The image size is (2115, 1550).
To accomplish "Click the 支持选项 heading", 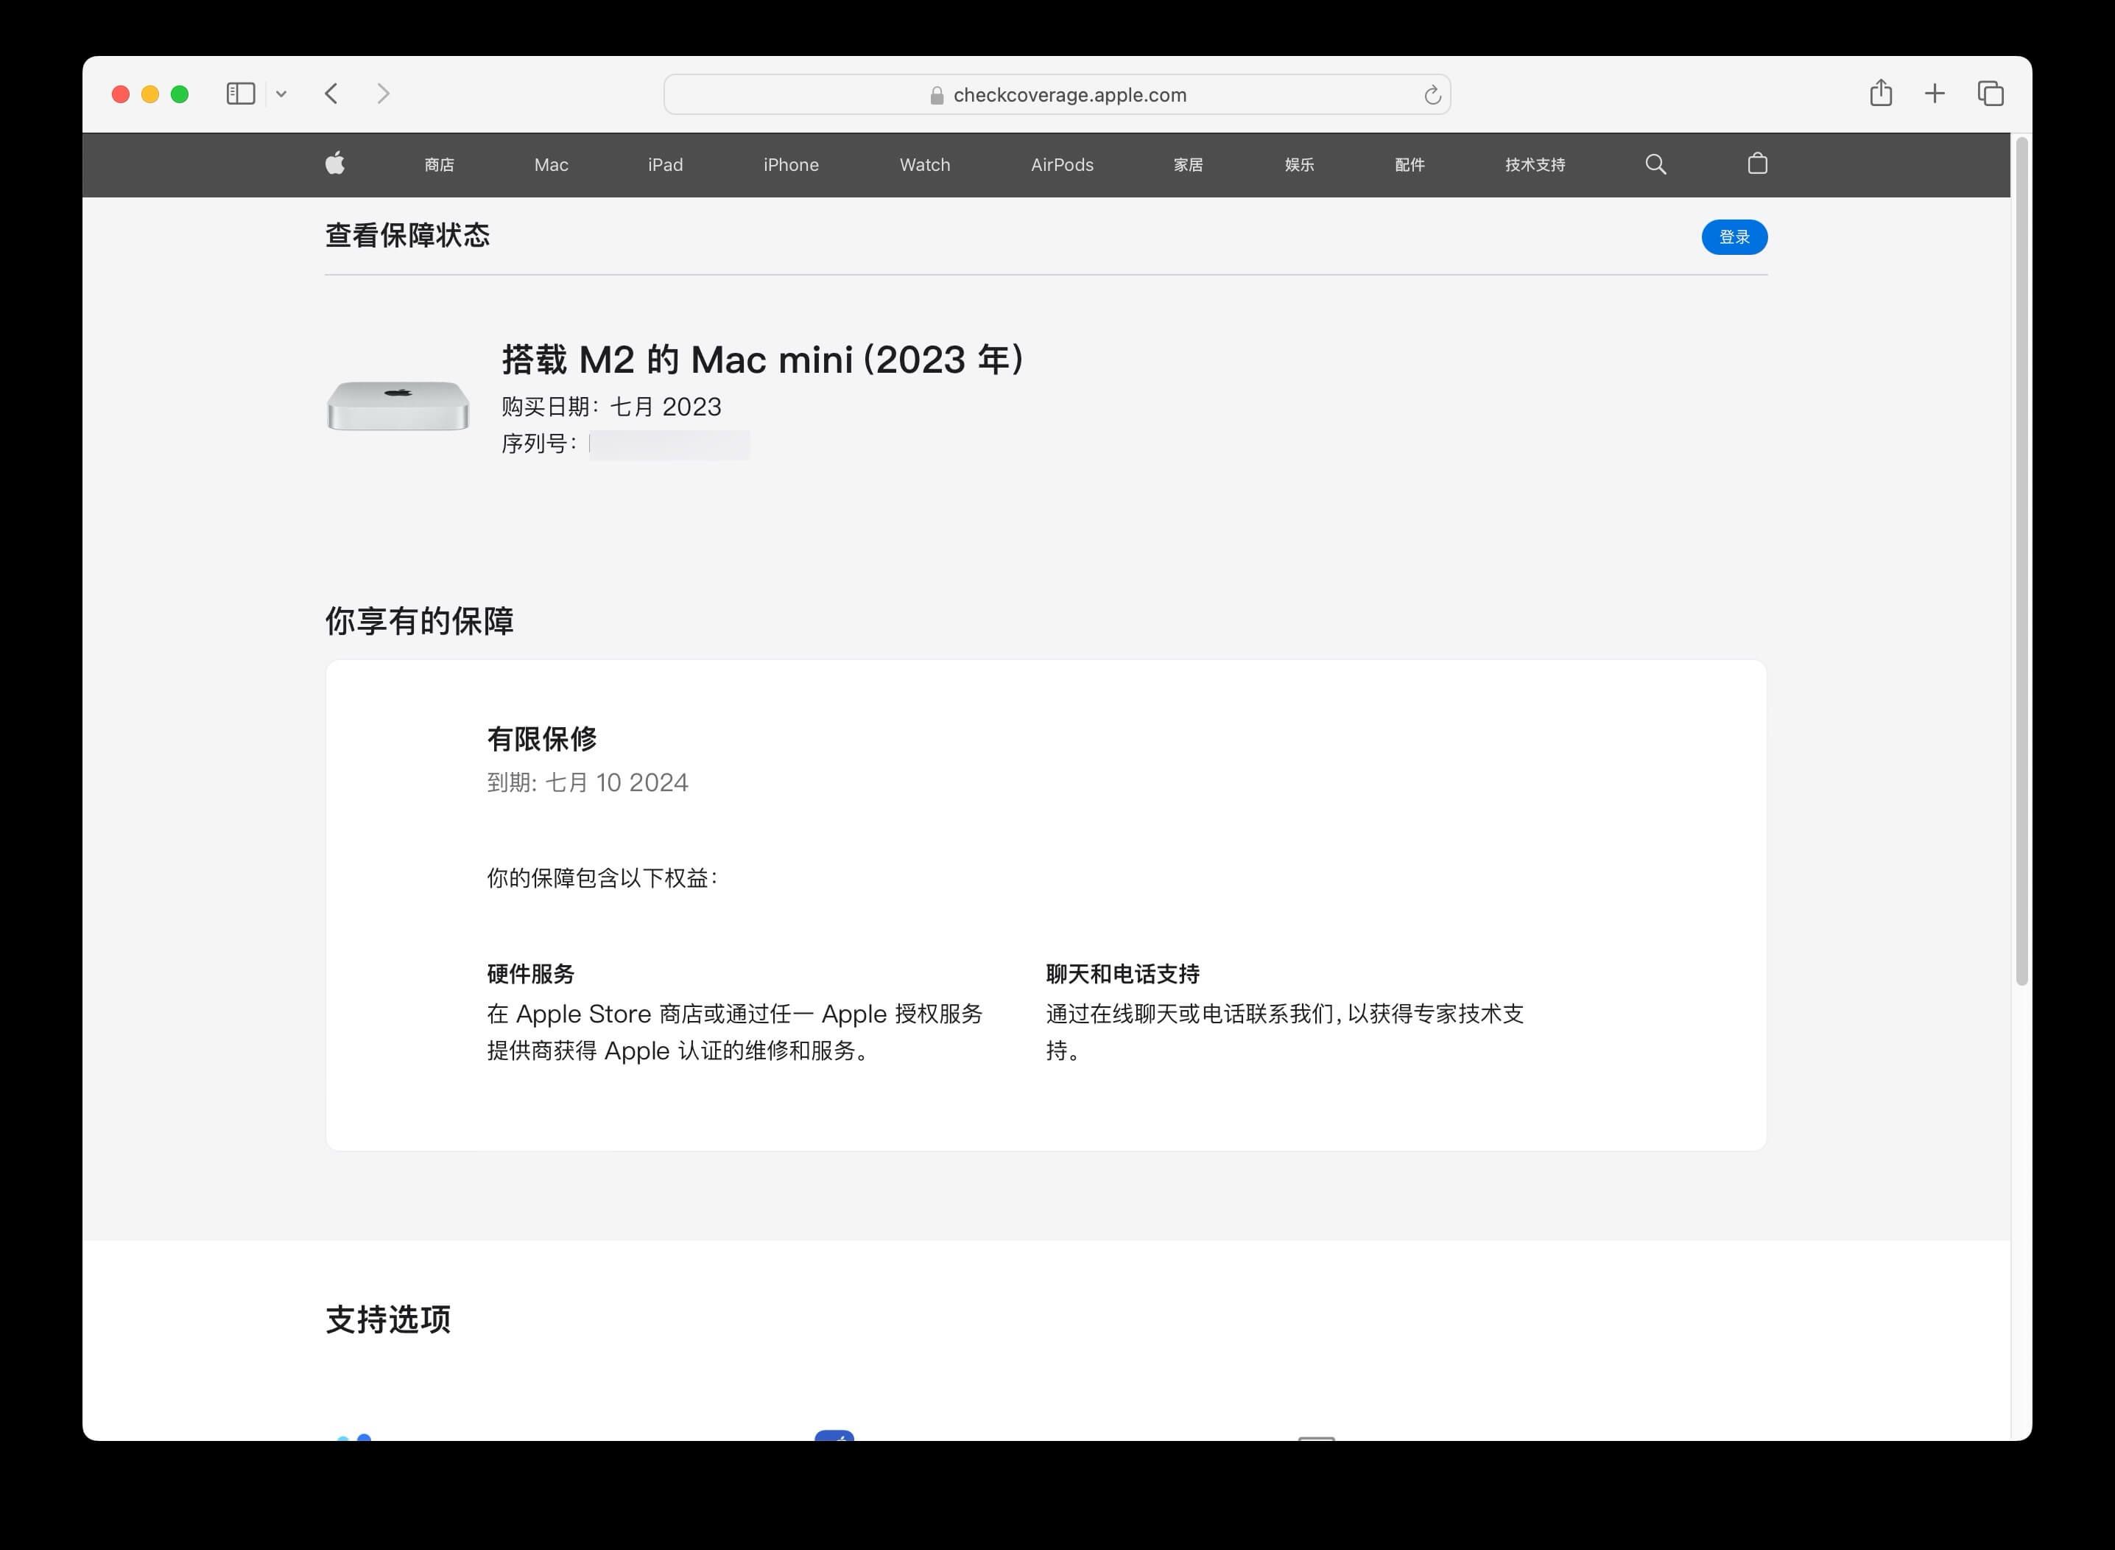I will pyautogui.click(x=388, y=1320).
